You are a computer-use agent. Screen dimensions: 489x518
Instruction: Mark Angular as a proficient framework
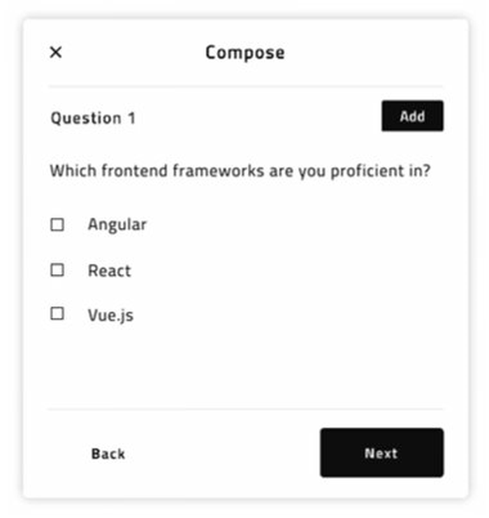click(57, 224)
